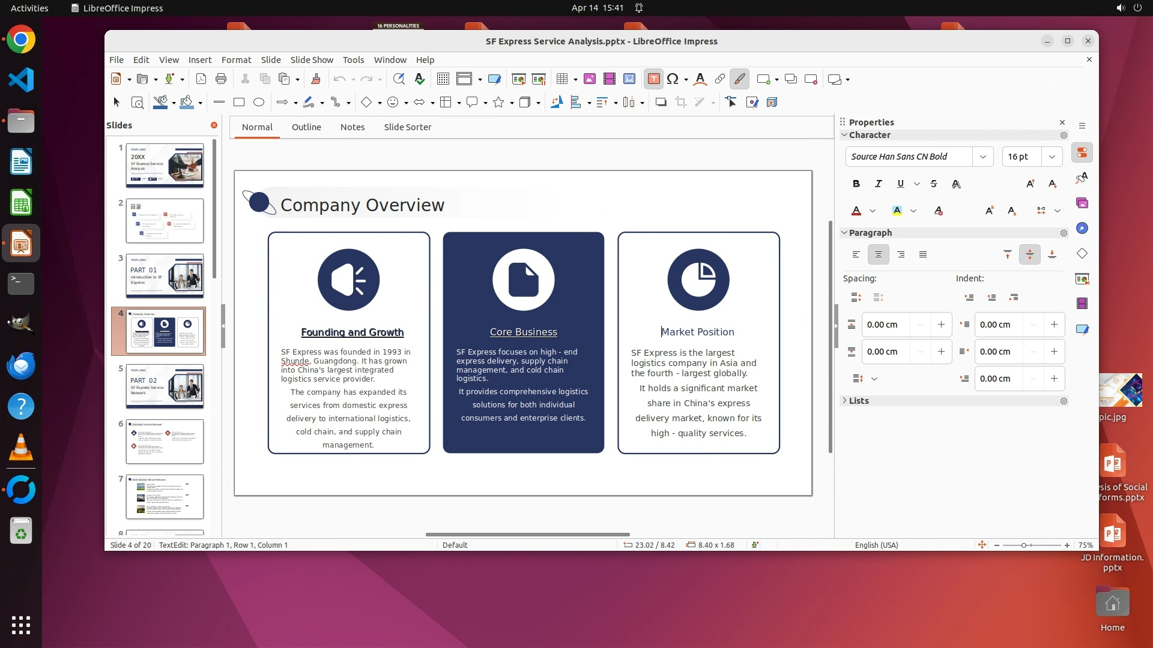Enable Justified paragraph alignment
The width and height of the screenshot is (1153, 648).
click(x=923, y=255)
